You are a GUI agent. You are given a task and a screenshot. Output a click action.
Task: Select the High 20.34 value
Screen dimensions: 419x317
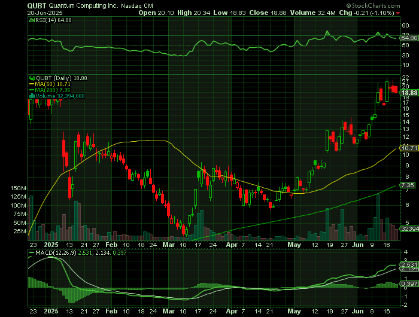click(x=194, y=13)
